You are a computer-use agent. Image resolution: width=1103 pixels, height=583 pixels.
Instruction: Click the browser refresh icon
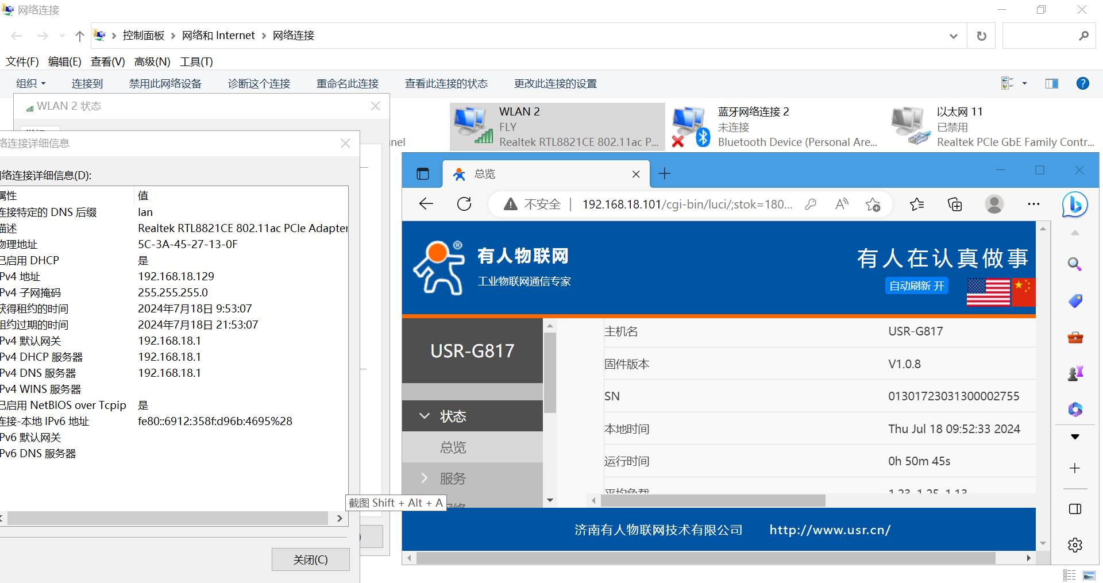pyautogui.click(x=464, y=204)
